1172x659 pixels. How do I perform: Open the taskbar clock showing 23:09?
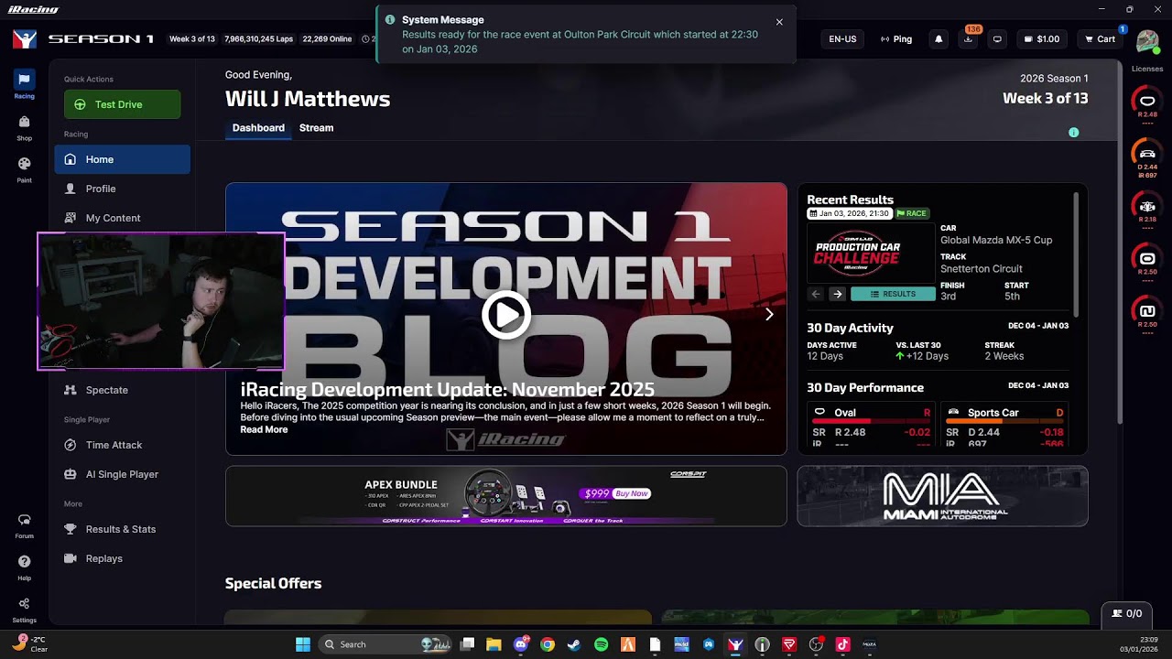(1139, 644)
